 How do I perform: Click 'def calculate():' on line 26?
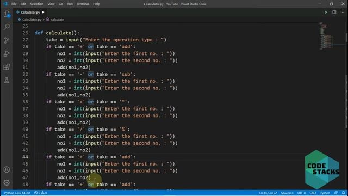57,33
